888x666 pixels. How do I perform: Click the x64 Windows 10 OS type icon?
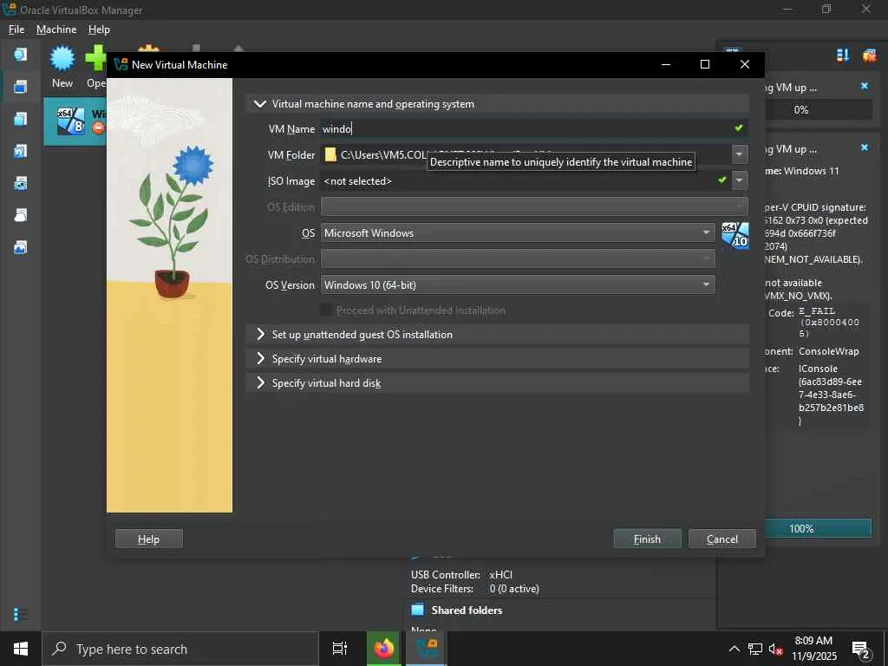tap(735, 235)
